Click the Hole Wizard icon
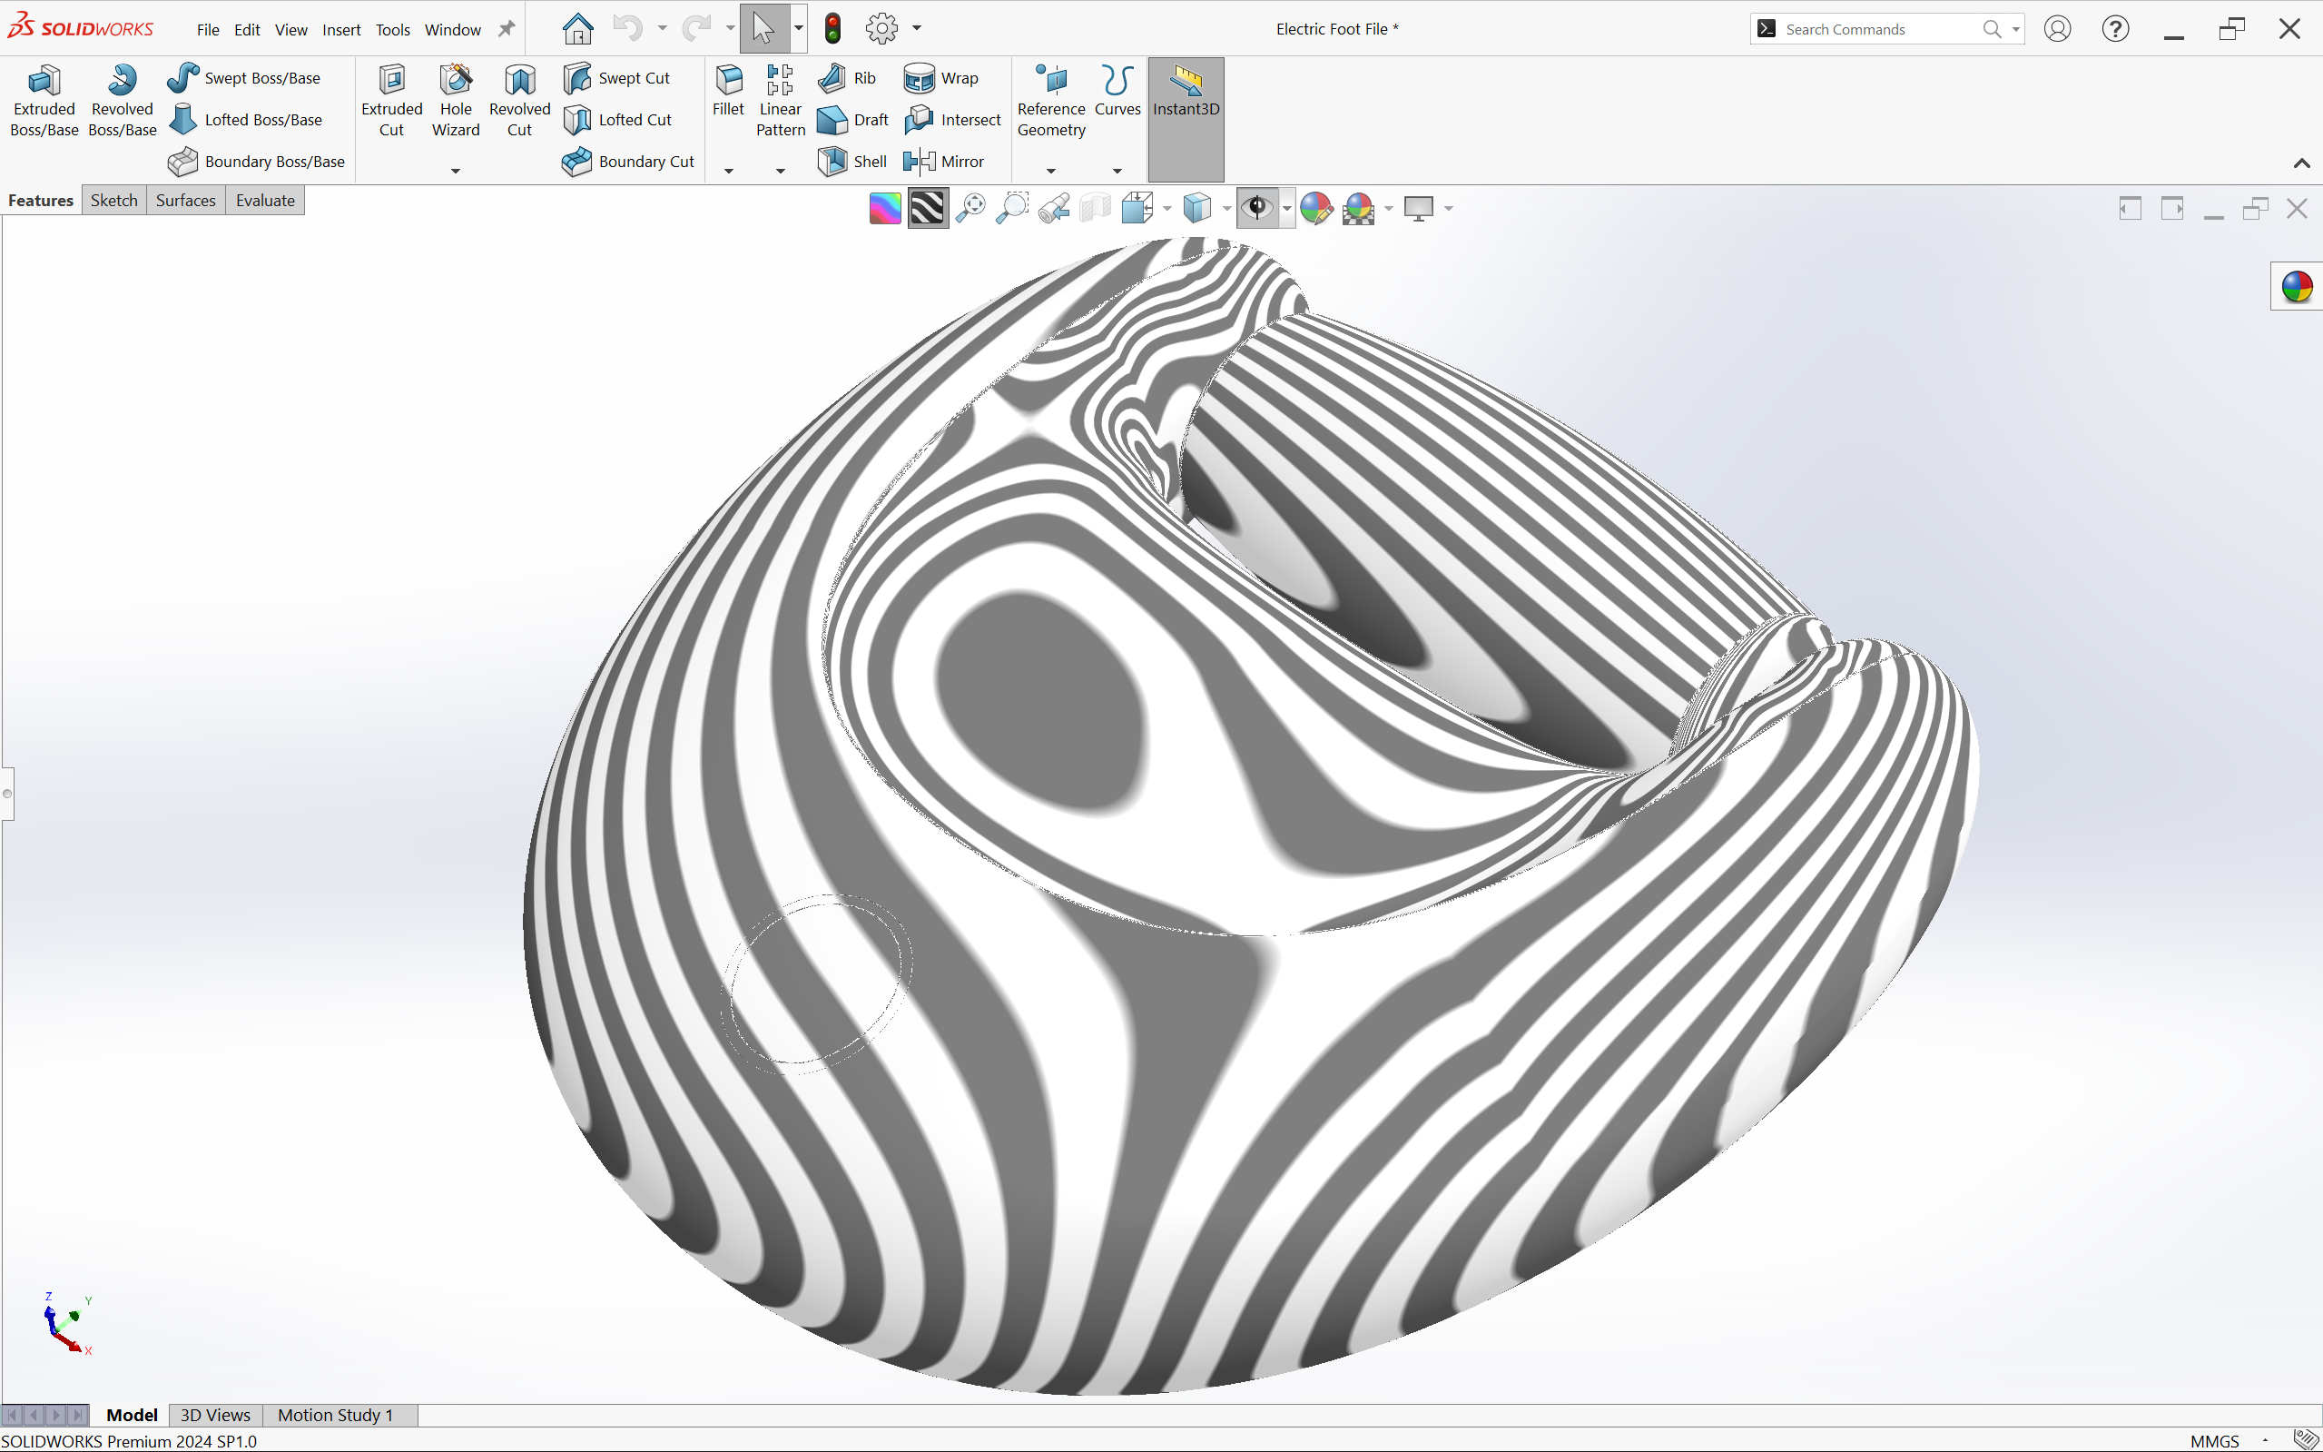This screenshot has width=2323, height=1452. tap(455, 100)
